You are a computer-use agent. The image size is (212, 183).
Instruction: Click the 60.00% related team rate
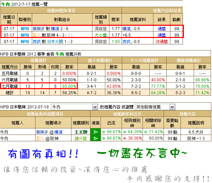click(156, 138)
